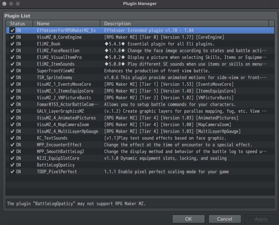Screen dimensions: 279x225
Task: Uncheck the GALV_LayerGraphicsMZ checkbox
Action: click(x=12, y=111)
